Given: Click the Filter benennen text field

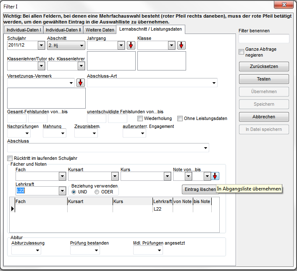Looking at the screenshot, I should (x=263, y=39).
